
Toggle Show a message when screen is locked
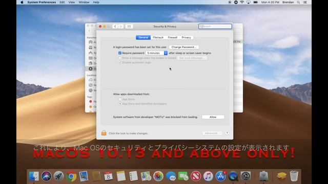pyautogui.click(x=120, y=58)
